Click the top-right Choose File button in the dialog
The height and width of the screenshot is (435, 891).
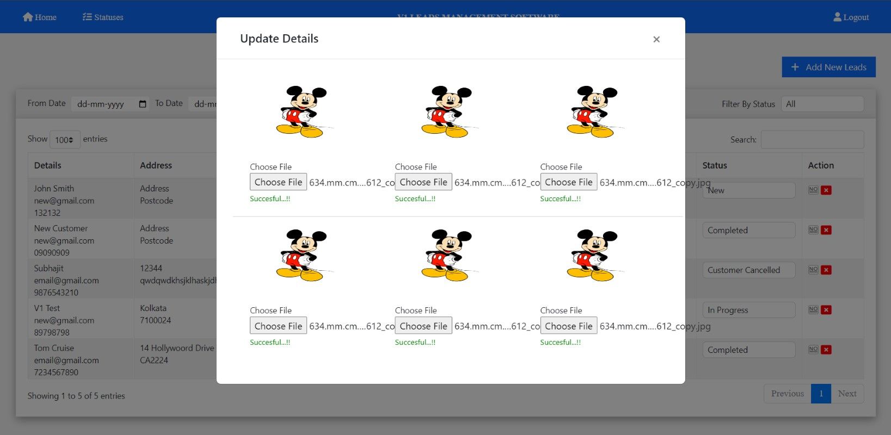pyautogui.click(x=569, y=182)
